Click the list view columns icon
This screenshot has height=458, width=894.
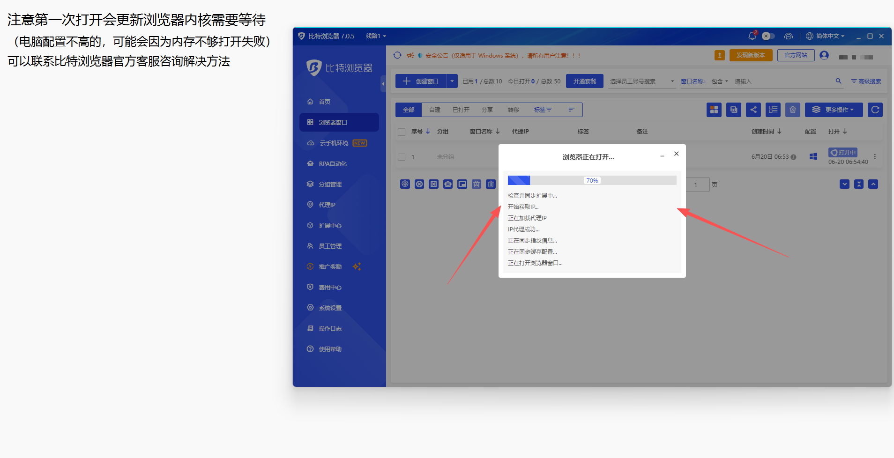(x=773, y=110)
